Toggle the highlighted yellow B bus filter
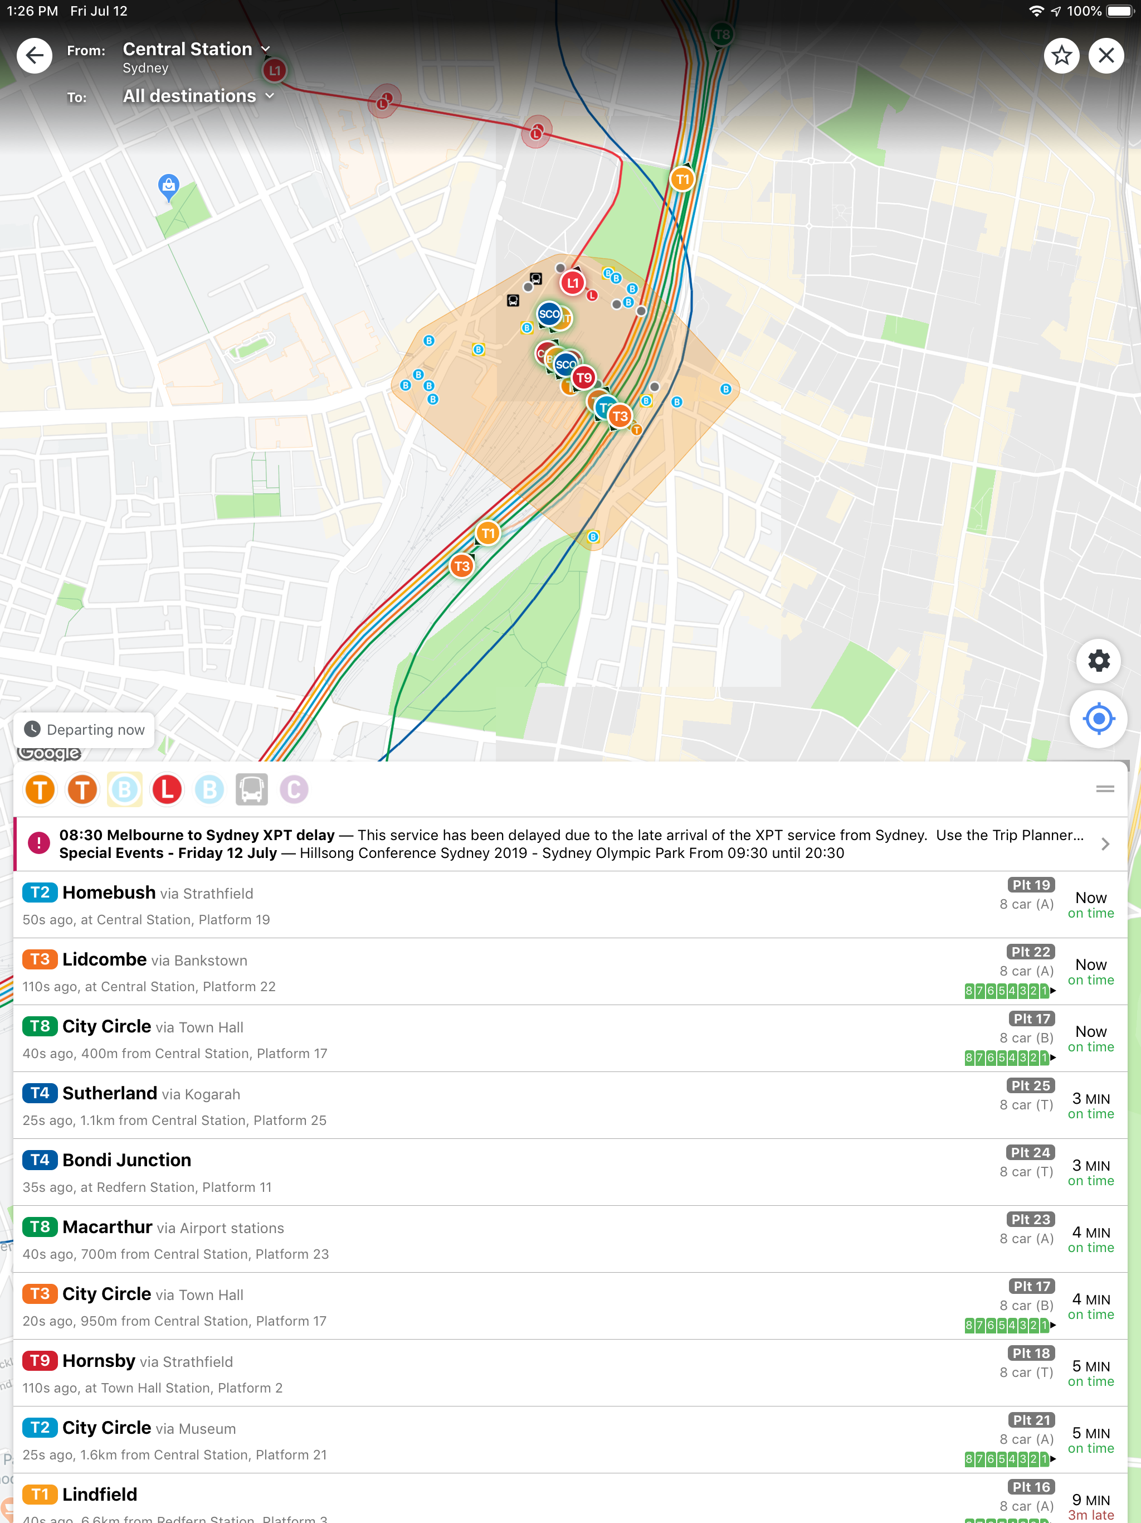Screen dimensions: 1141x1523 pyautogui.click(x=125, y=790)
